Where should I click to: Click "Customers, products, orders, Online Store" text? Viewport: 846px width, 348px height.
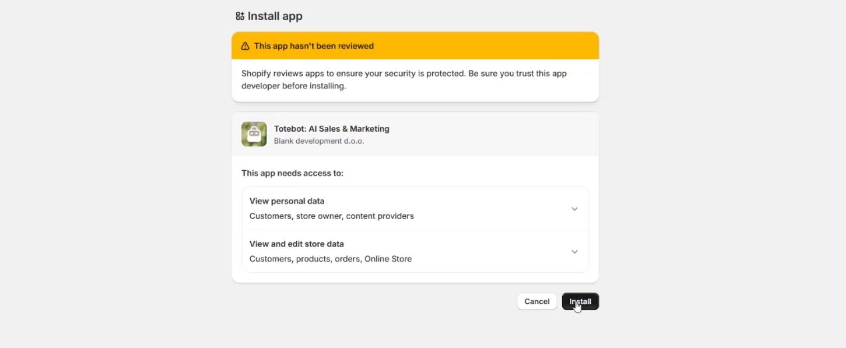coord(330,259)
